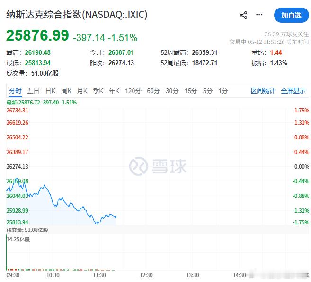Click the 成交量 51.08亿股 in the stats
Viewport: 311px width, 282px height.
coord(33,73)
